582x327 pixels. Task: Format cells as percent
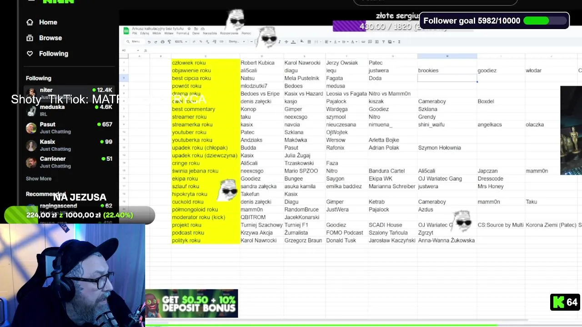click(x=201, y=42)
